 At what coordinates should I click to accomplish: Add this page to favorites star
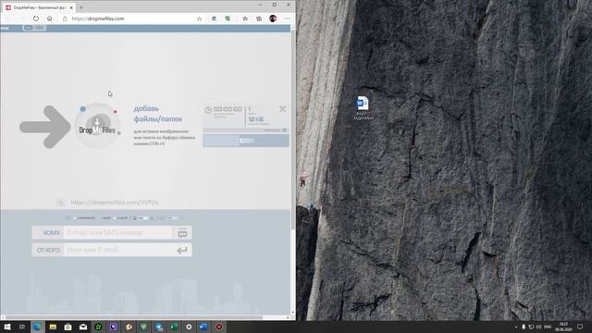point(200,18)
